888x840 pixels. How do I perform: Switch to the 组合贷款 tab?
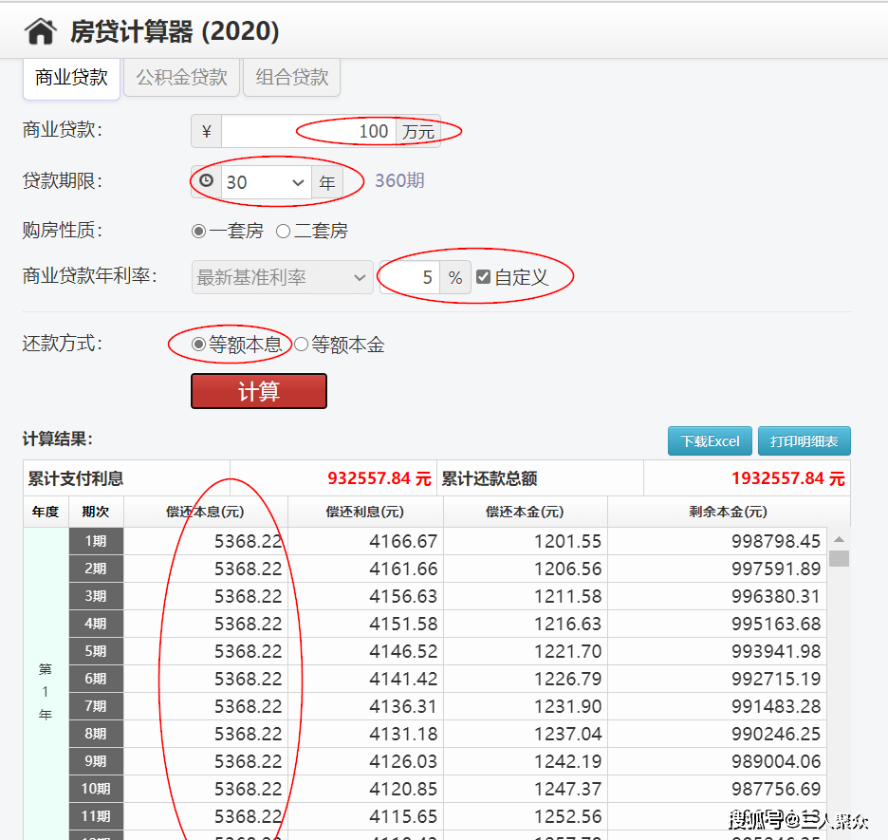291,78
